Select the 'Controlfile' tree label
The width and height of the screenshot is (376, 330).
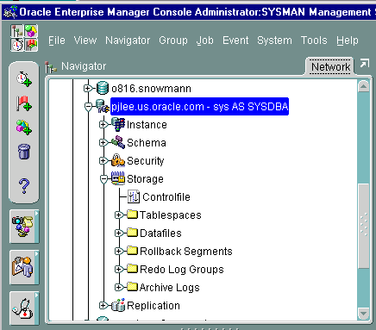click(166, 197)
